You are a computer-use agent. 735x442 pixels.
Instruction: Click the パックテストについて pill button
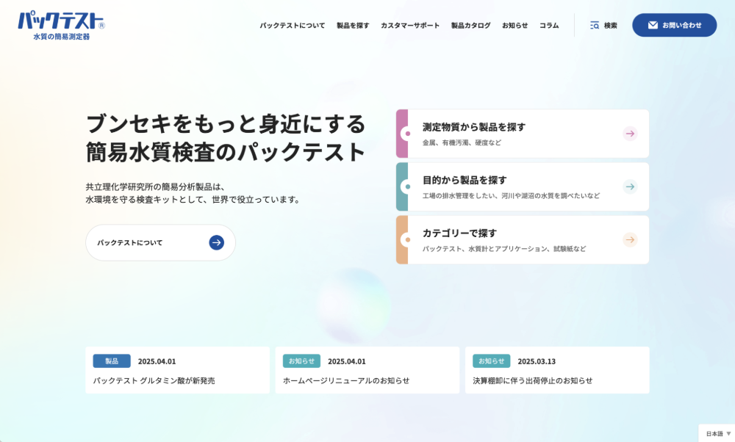160,242
